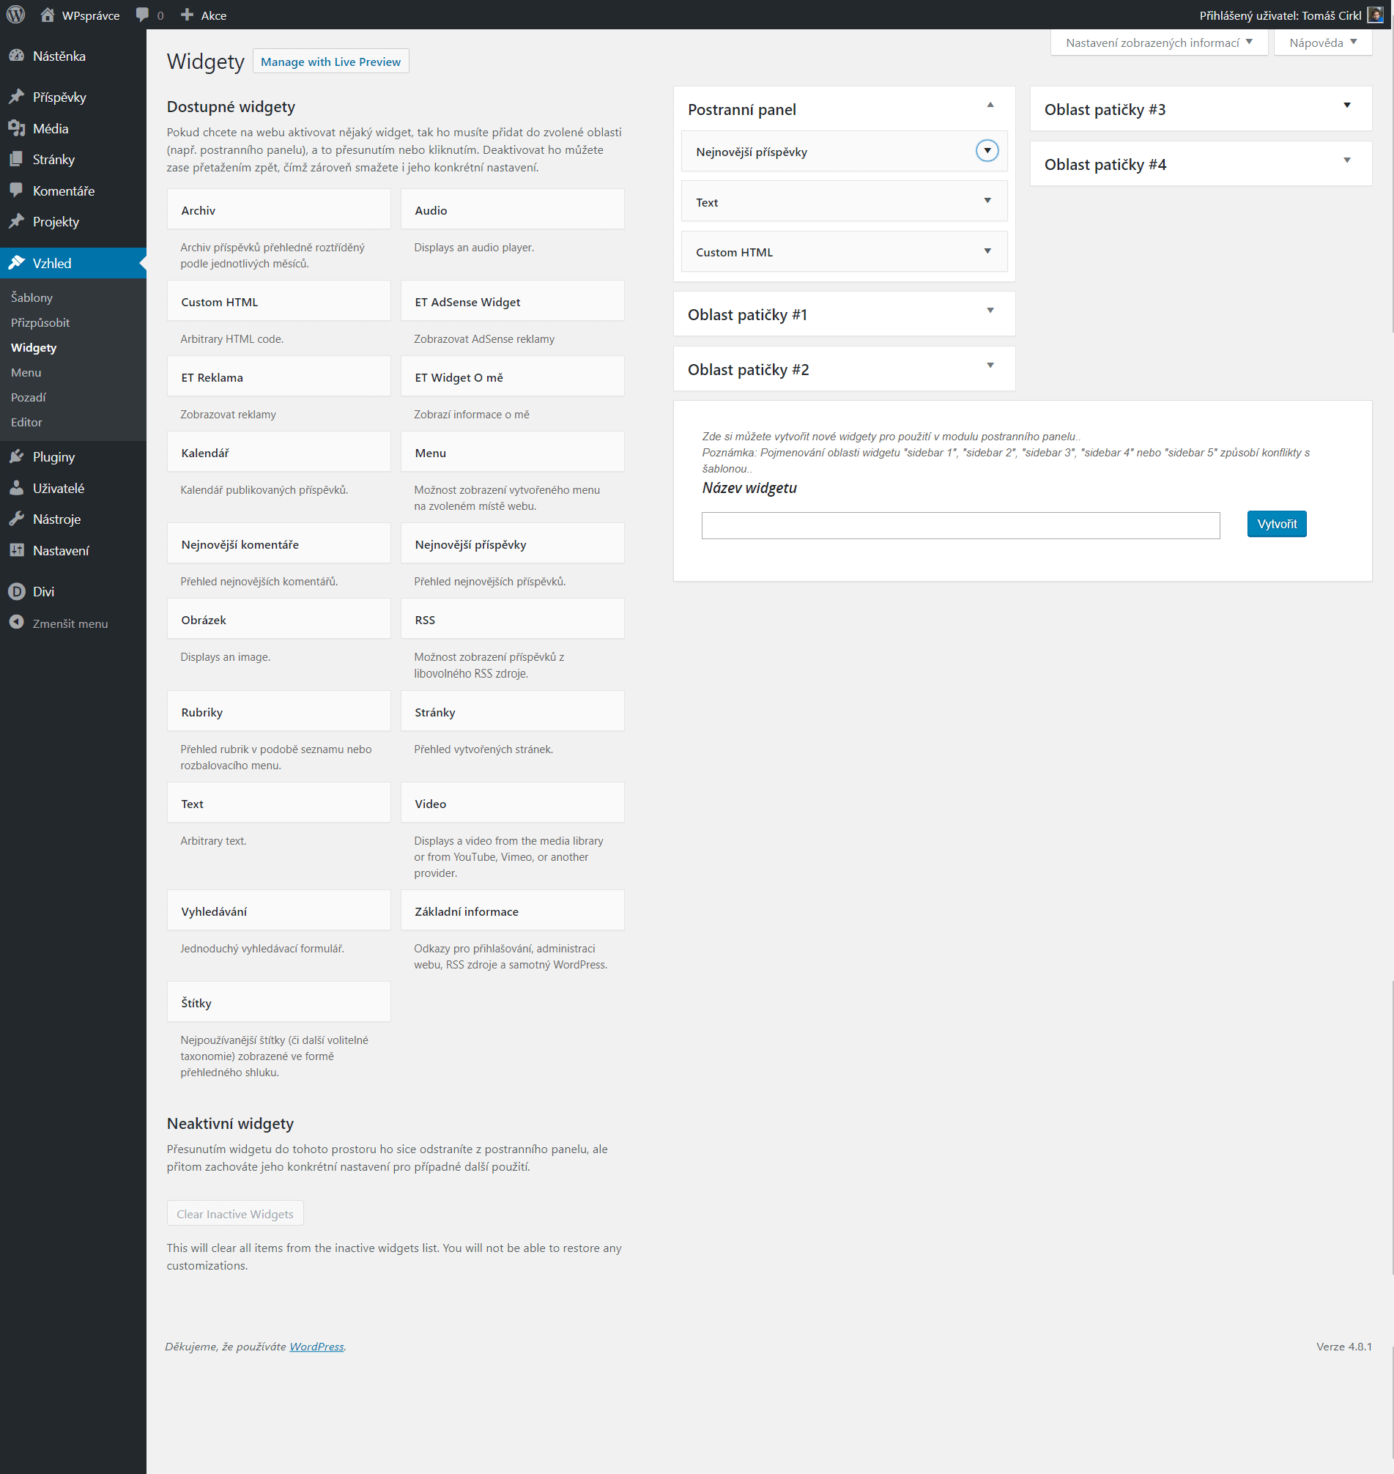Select the Vyhledávání widget
Image resolution: width=1394 pixels, height=1474 pixels.
click(x=278, y=911)
